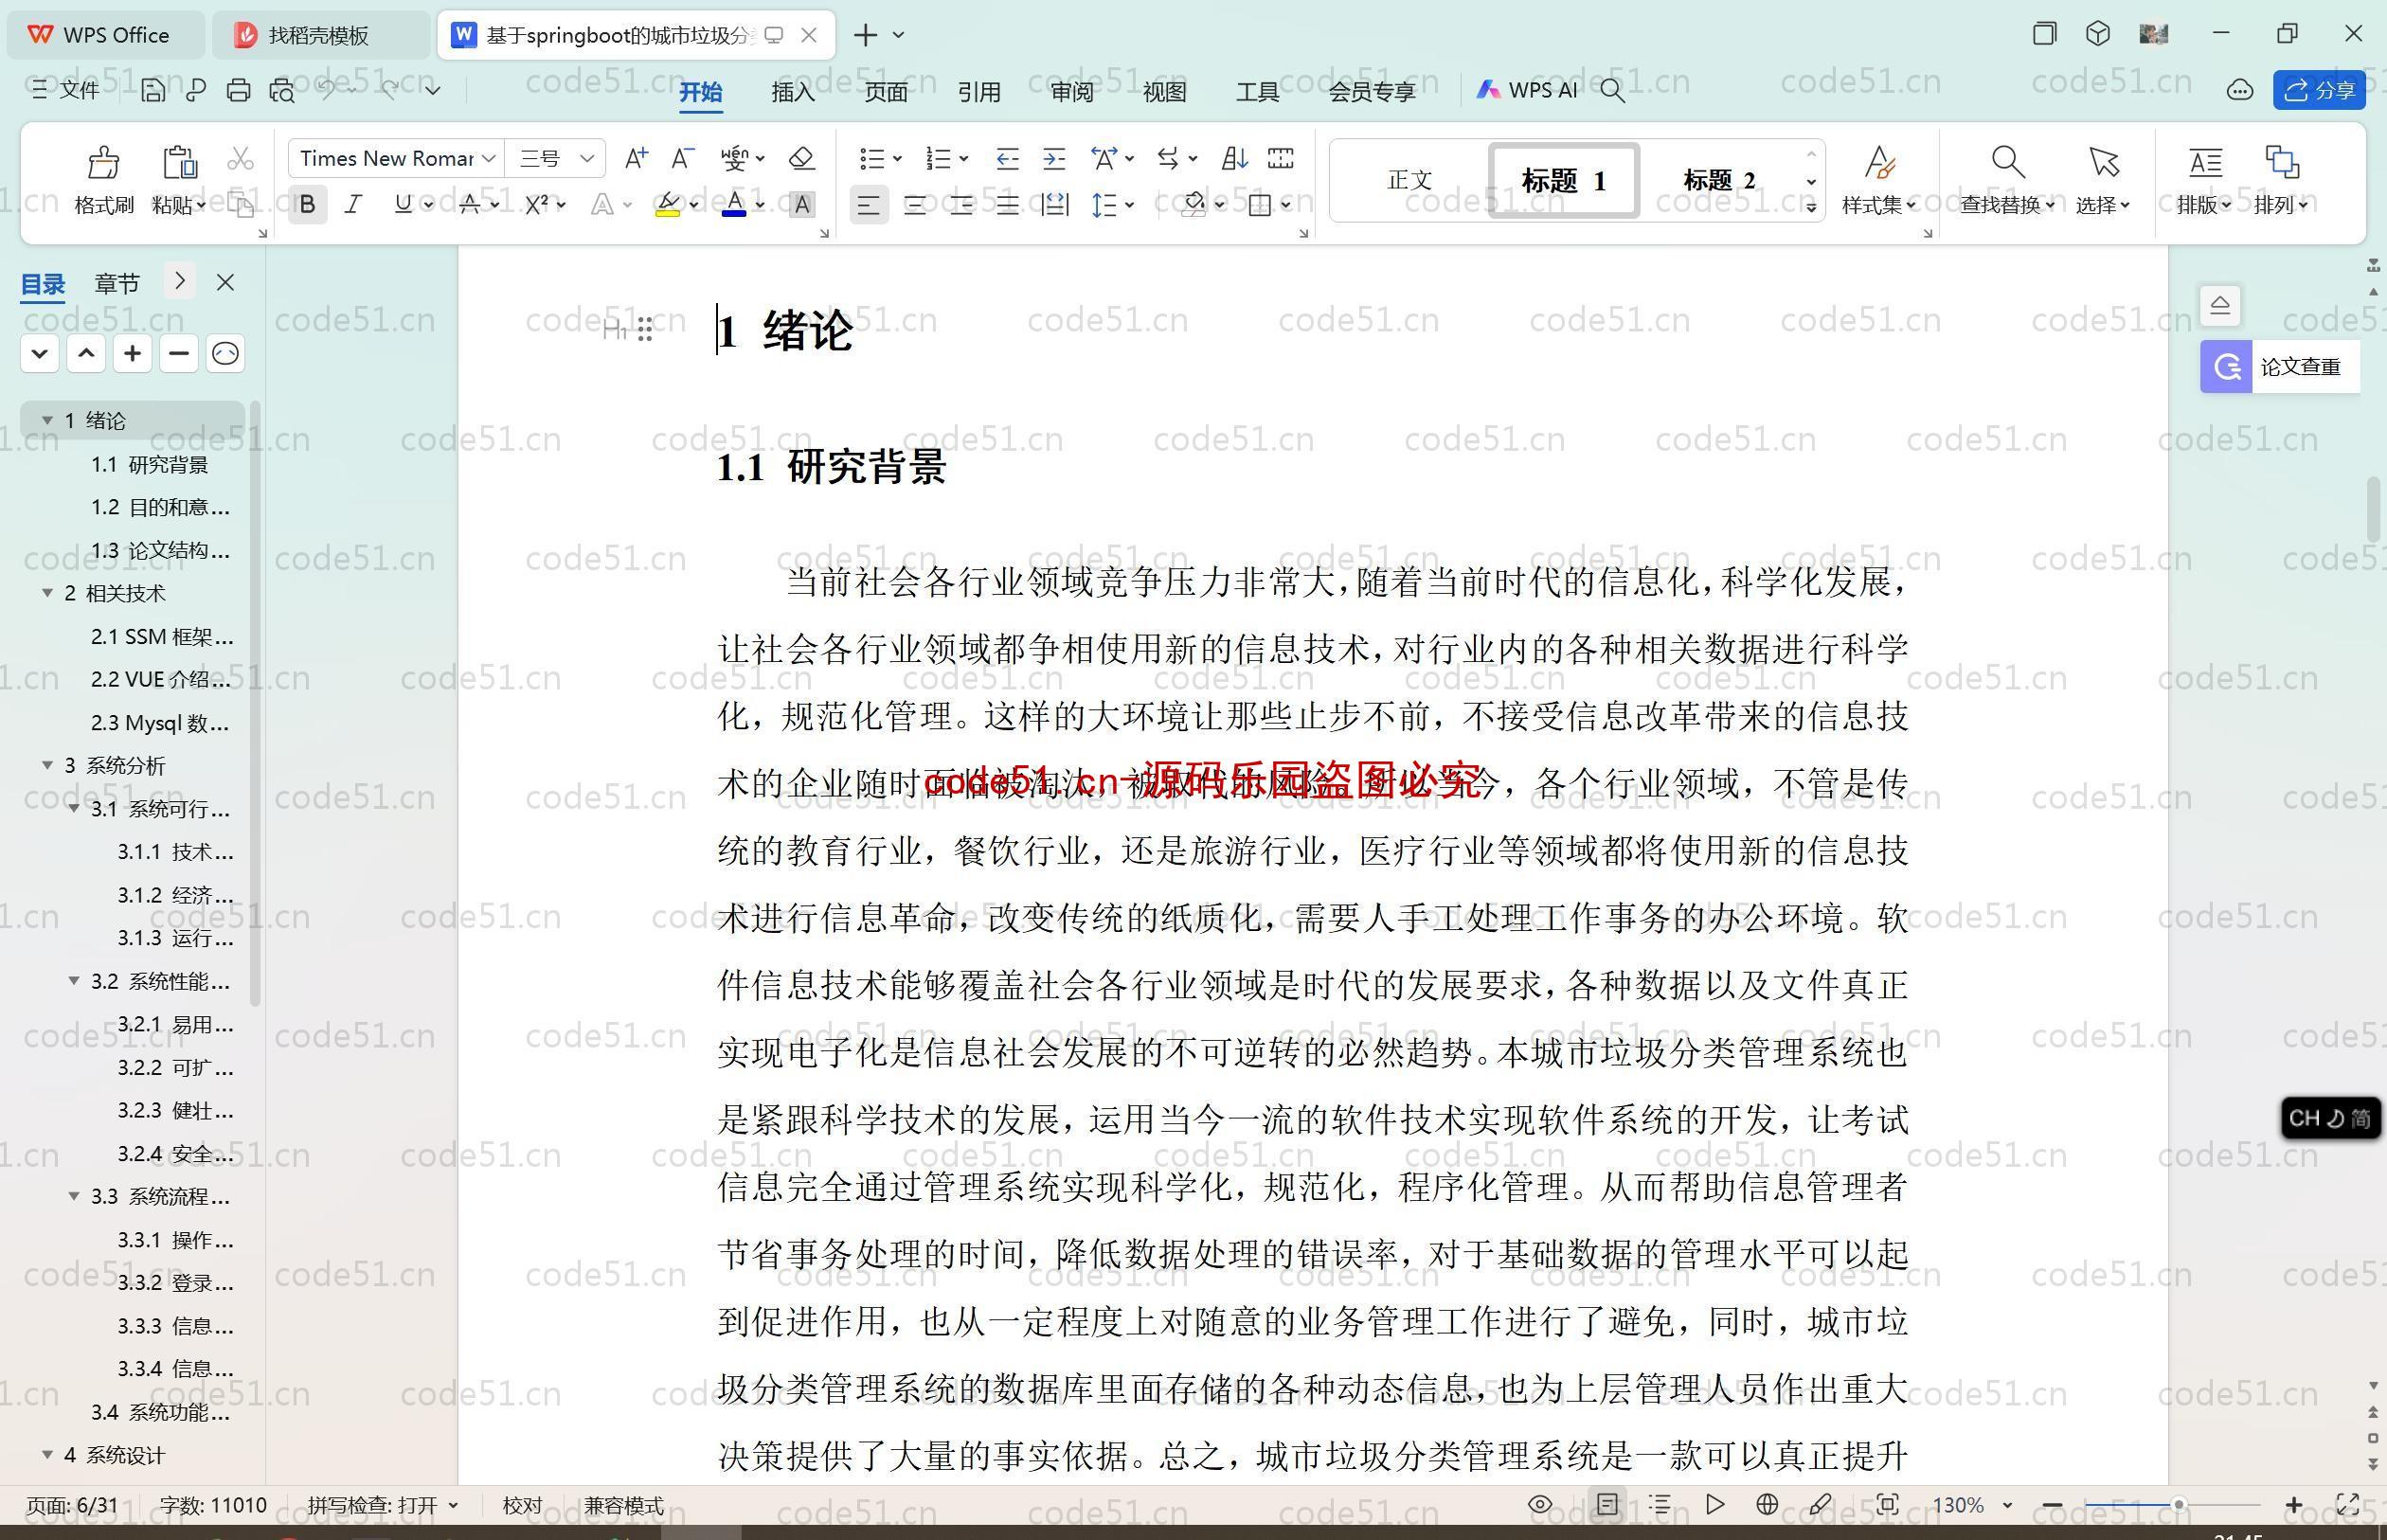Screen dimensions: 2387x1540
Task: Click the Format Painter (格式刷) icon
Action: [x=103, y=162]
